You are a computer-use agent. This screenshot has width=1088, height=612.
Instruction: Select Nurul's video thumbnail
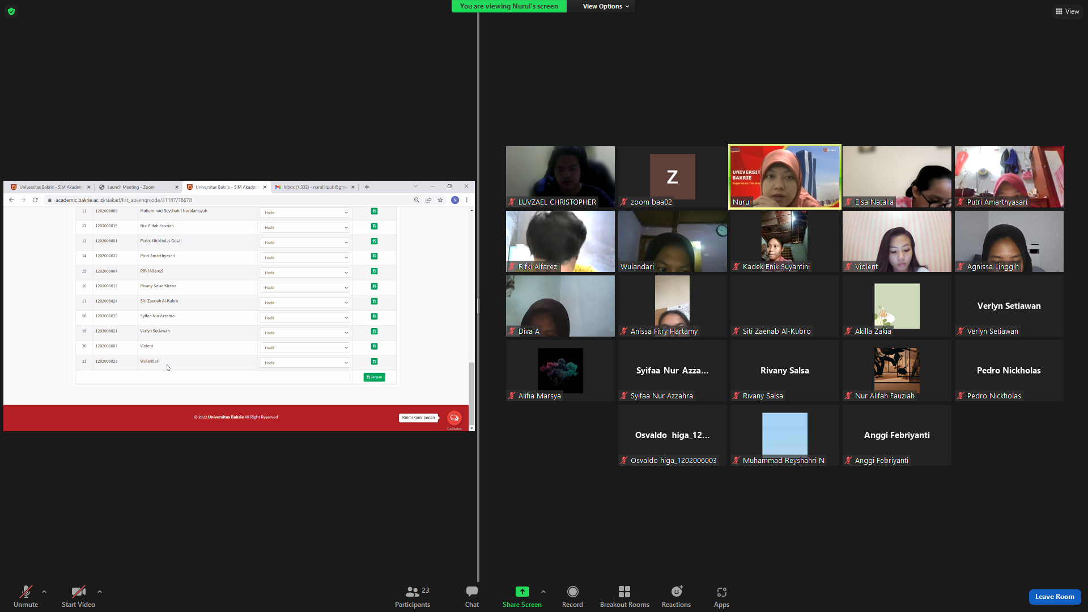(x=784, y=177)
